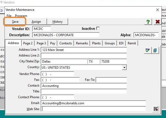
Task: Click the red X exit icon
Action: [x=158, y=22]
